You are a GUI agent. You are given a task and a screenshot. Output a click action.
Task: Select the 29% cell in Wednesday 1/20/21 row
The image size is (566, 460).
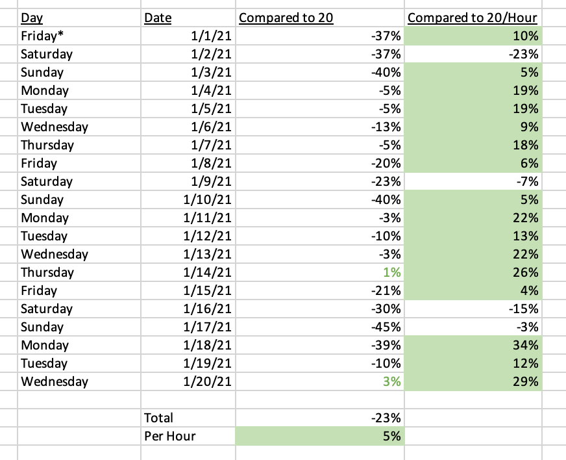(x=473, y=381)
